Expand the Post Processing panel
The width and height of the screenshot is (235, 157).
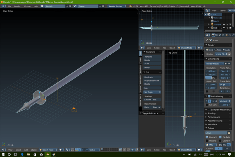[215, 121]
